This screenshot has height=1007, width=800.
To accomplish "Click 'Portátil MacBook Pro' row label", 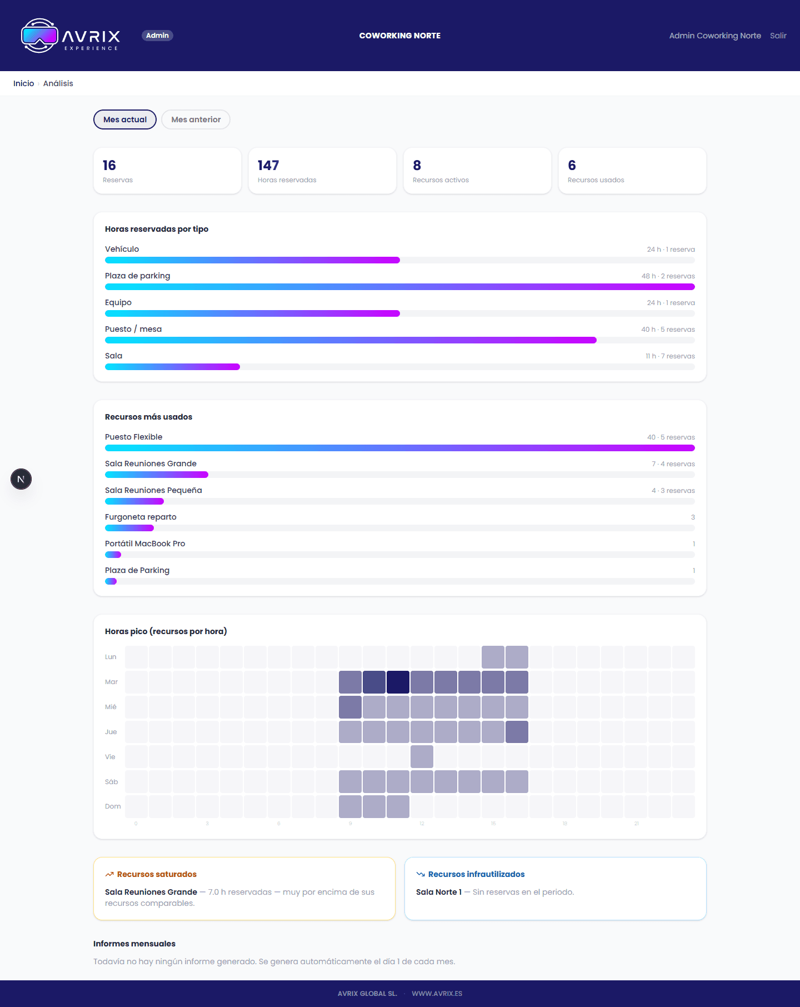I will click(145, 544).
